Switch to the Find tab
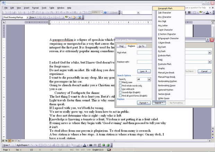This screenshot has height=152, width=215. [121, 46]
